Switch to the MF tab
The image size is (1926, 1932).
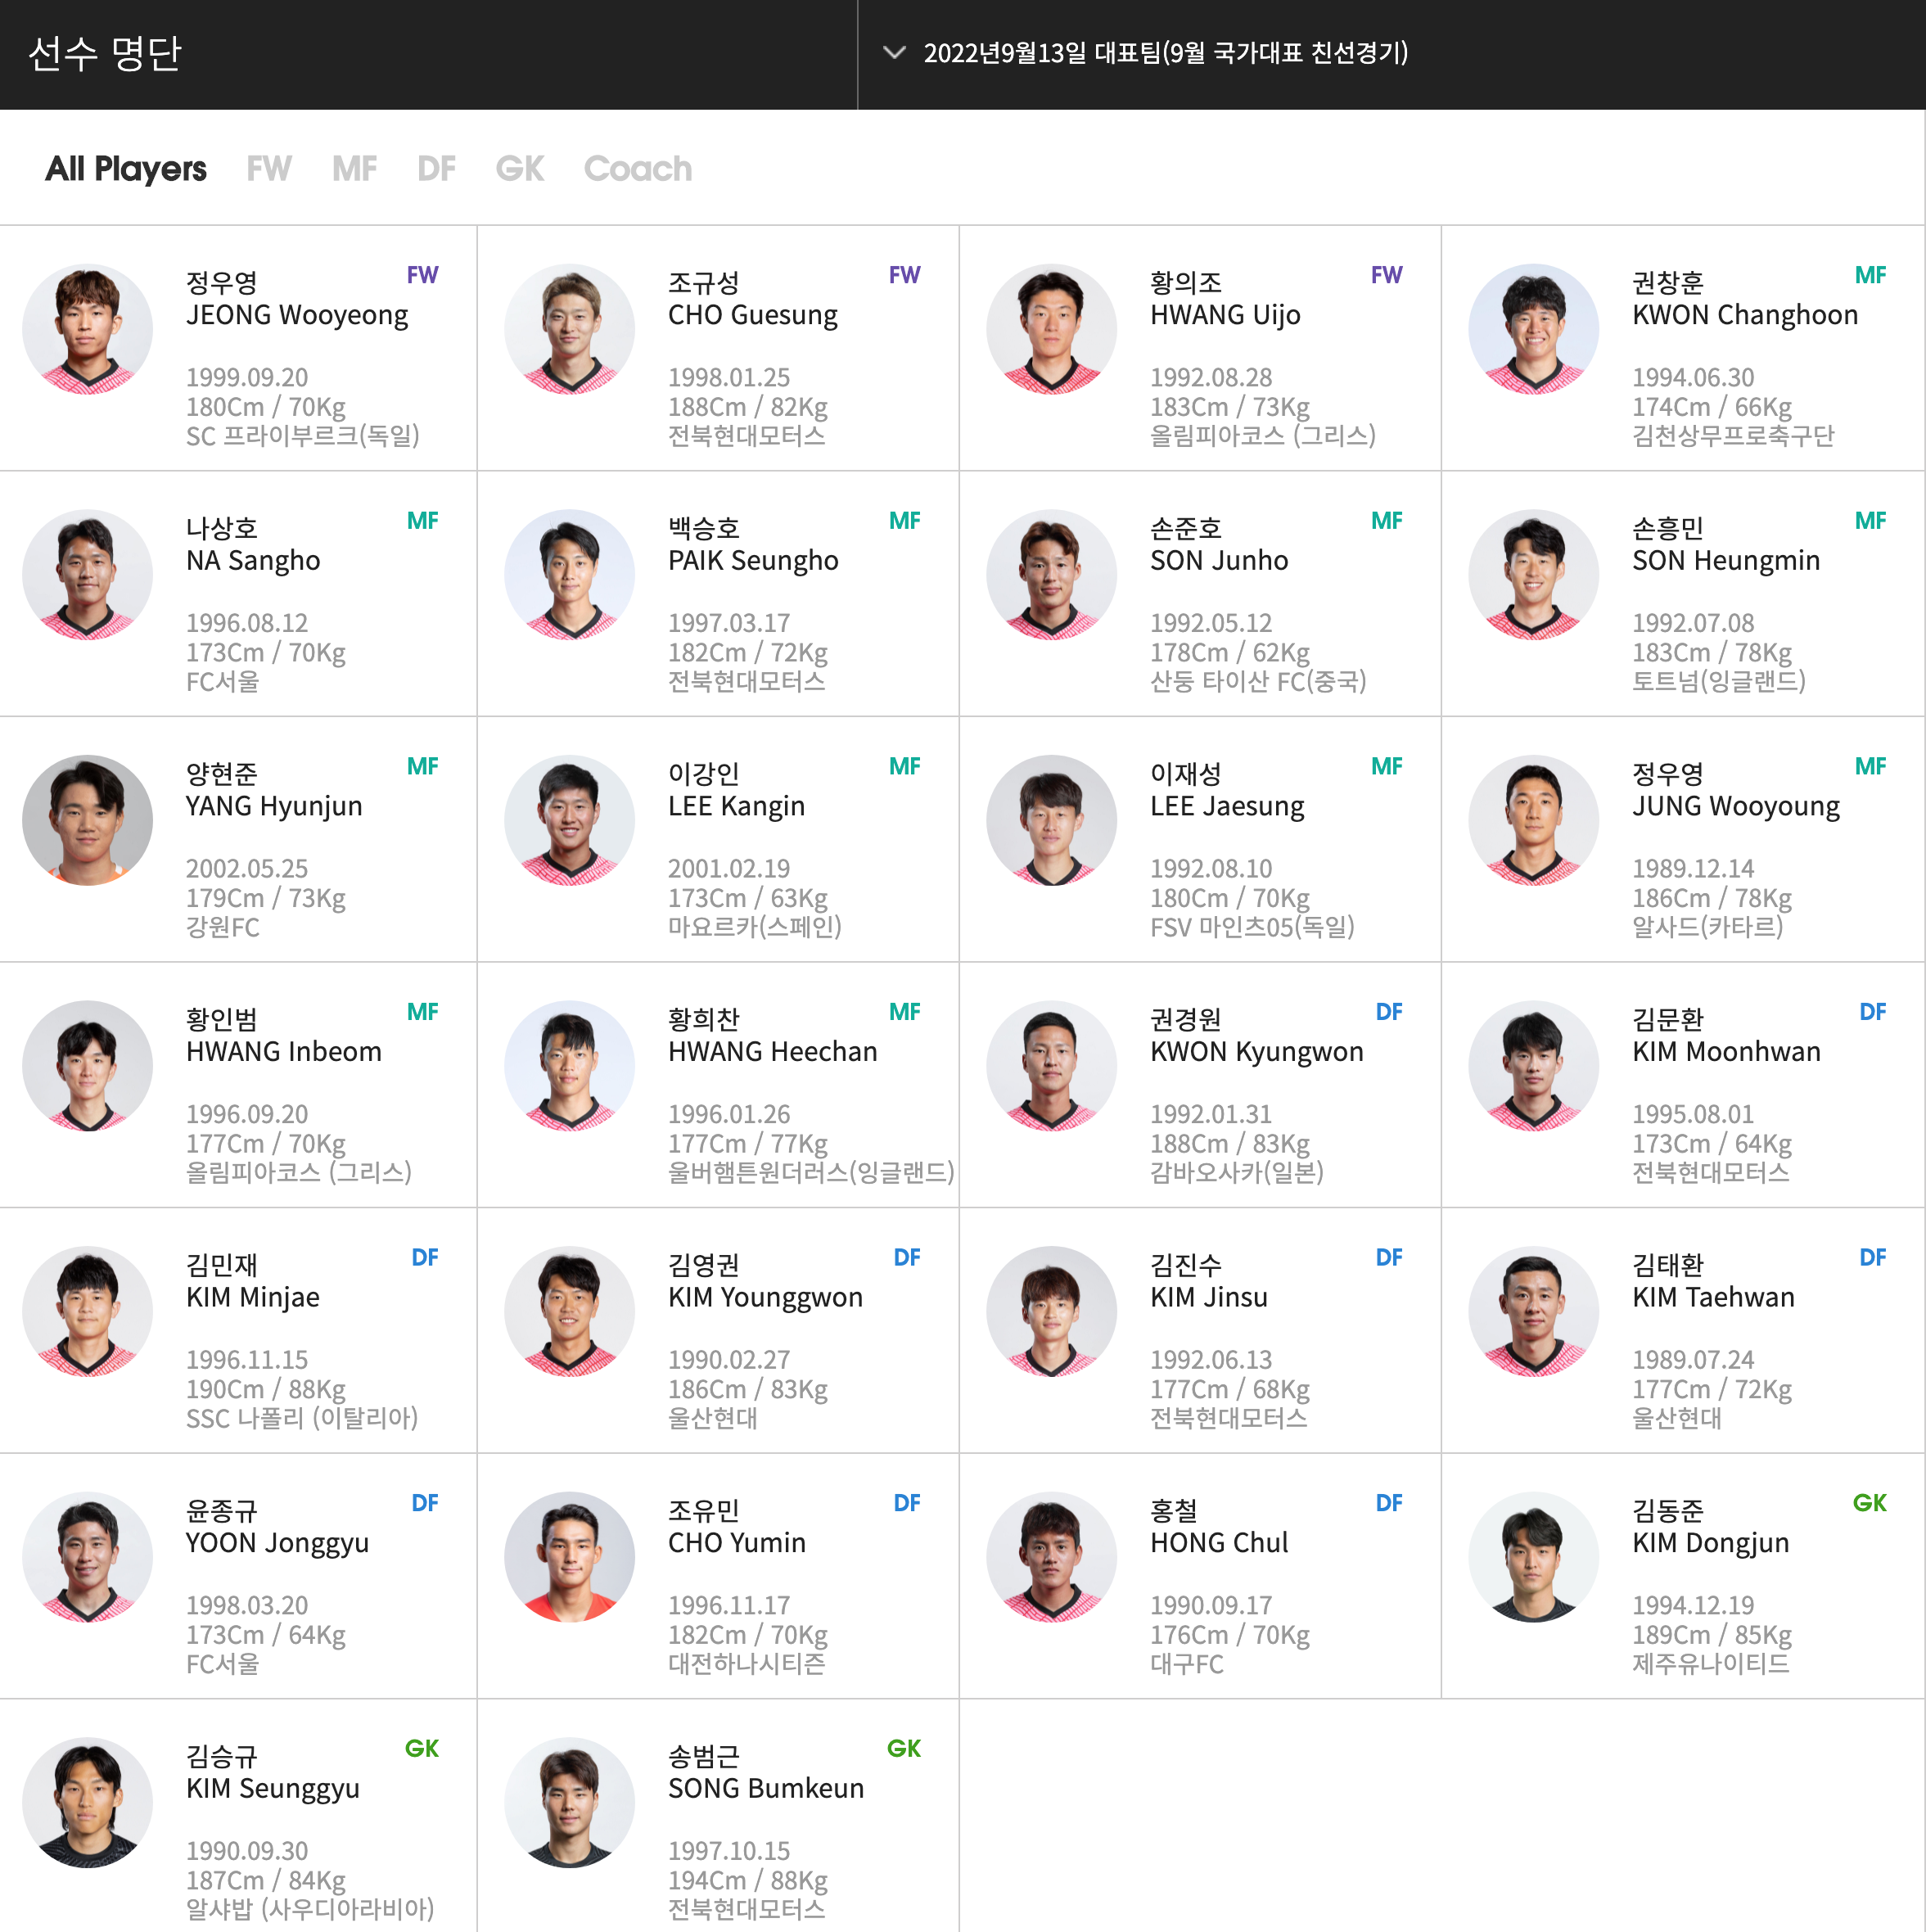354,169
